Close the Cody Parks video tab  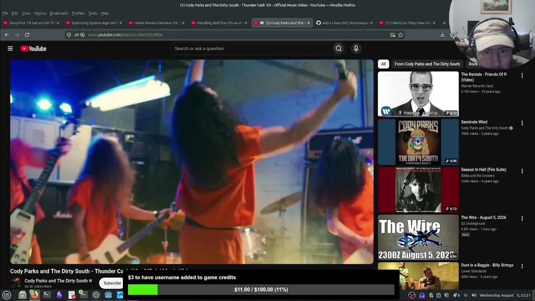pos(308,23)
